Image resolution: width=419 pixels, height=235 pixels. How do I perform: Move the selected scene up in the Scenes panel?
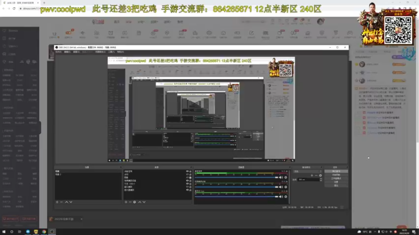click(67, 202)
